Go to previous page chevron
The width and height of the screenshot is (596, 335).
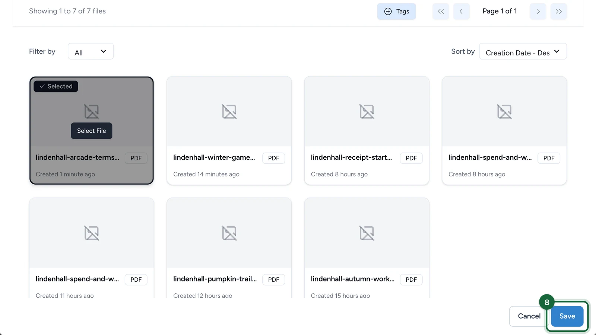pos(461,11)
